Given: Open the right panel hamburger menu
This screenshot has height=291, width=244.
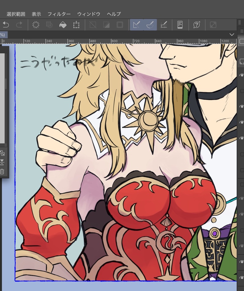Looking at the screenshot, I should 242,31.
